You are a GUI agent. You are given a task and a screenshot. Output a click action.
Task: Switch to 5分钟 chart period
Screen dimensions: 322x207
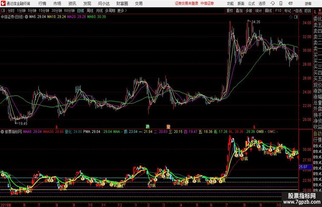[32, 11]
